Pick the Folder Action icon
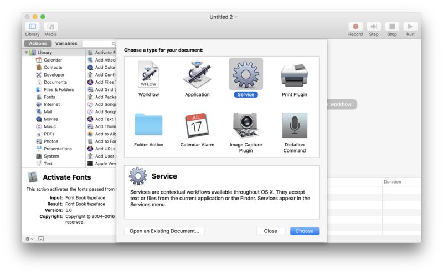 pos(148,125)
